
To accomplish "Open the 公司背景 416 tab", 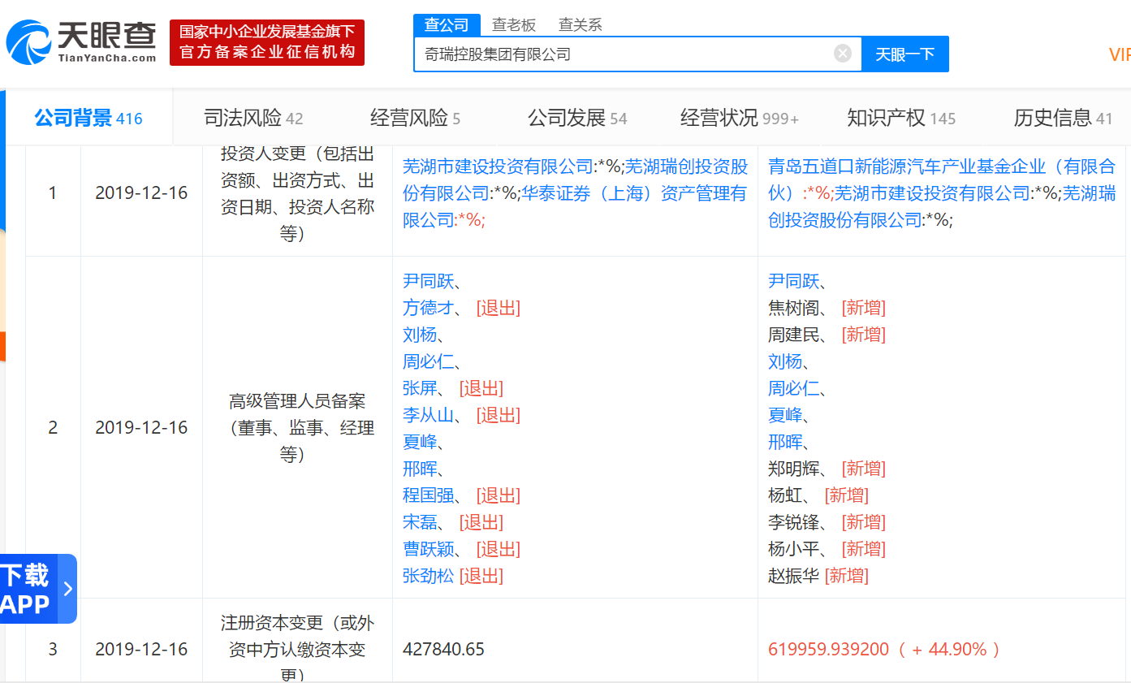I will (x=88, y=119).
